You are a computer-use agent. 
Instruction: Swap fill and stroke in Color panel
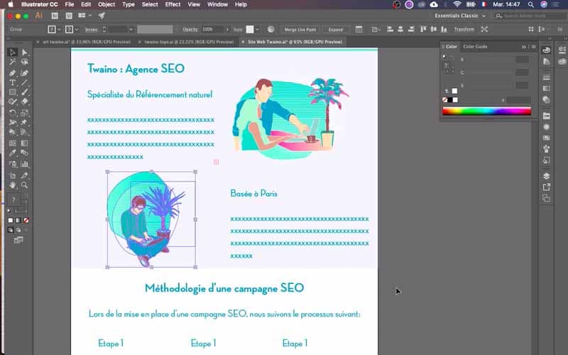coord(452,57)
